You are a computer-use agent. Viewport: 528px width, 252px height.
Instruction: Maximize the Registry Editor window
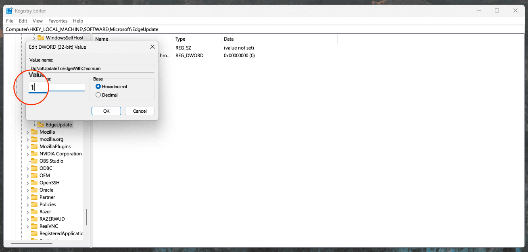[497, 11]
